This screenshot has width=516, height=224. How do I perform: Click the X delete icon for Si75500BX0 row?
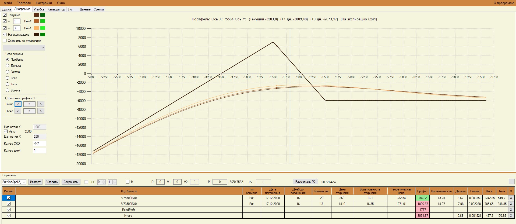511,198
